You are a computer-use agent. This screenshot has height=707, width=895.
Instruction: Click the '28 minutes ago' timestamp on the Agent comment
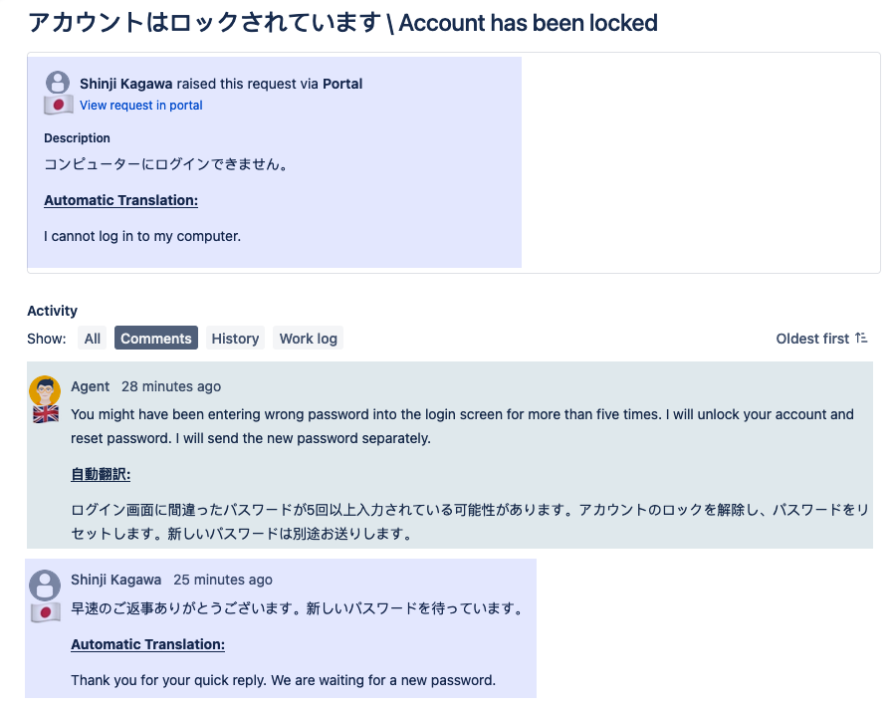point(171,386)
